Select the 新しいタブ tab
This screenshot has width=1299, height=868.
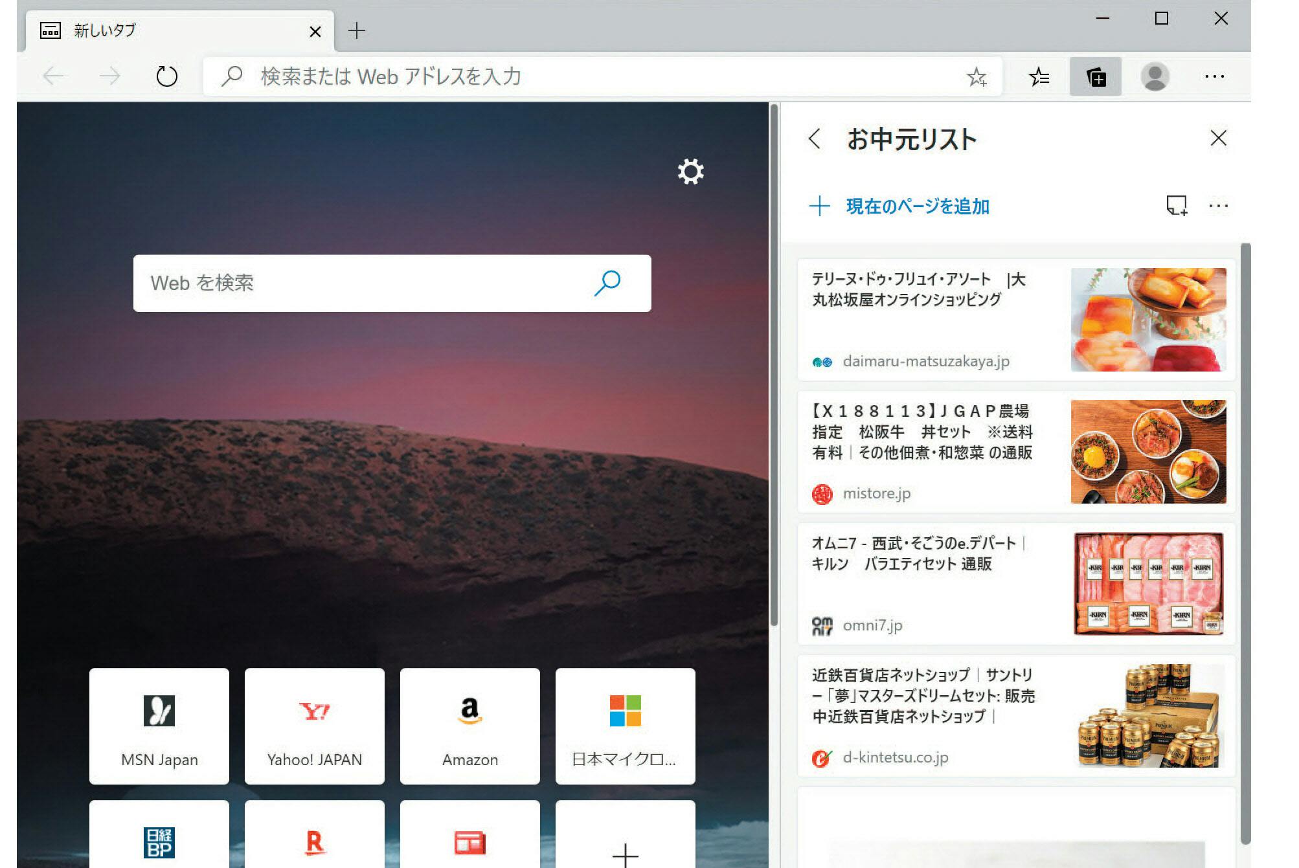(175, 30)
